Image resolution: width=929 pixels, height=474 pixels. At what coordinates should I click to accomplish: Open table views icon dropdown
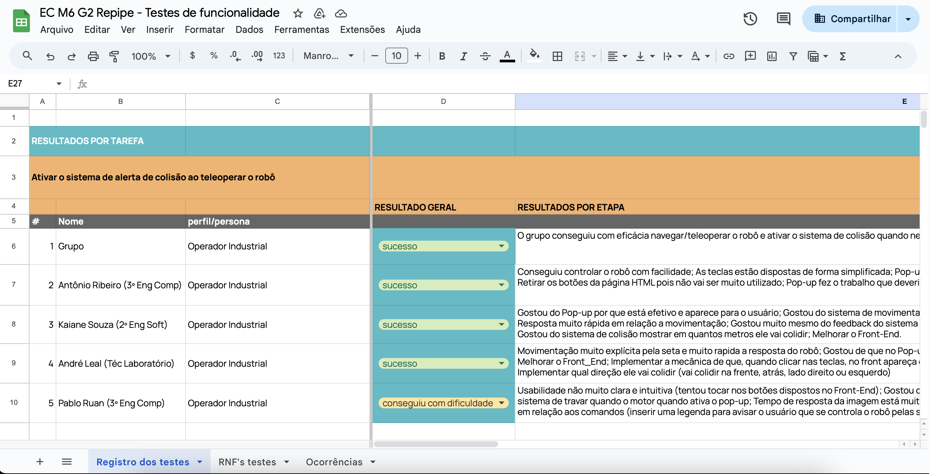pyautogui.click(x=818, y=56)
